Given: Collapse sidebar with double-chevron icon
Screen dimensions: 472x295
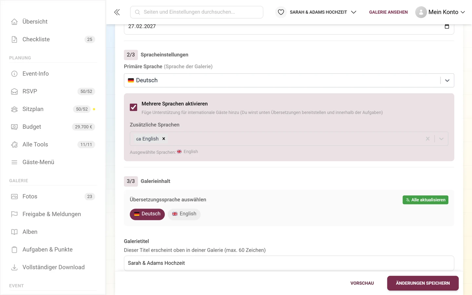Looking at the screenshot, I should pos(117,12).
